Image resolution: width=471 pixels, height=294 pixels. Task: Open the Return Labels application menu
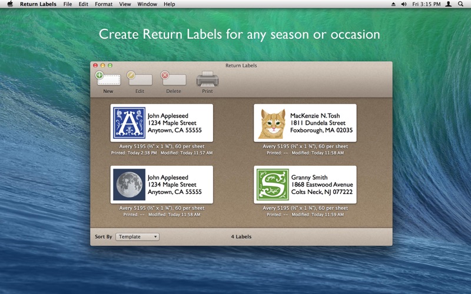[x=38, y=4]
